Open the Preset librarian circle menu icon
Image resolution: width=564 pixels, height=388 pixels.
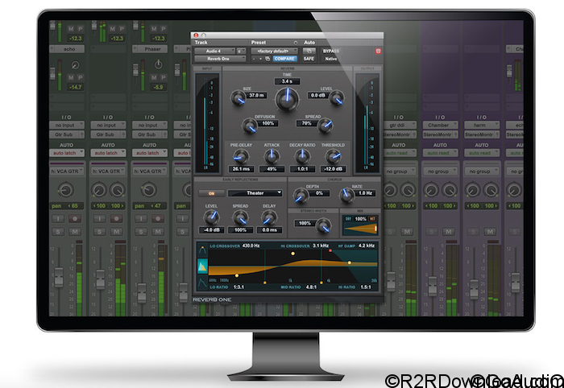point(296,43)
